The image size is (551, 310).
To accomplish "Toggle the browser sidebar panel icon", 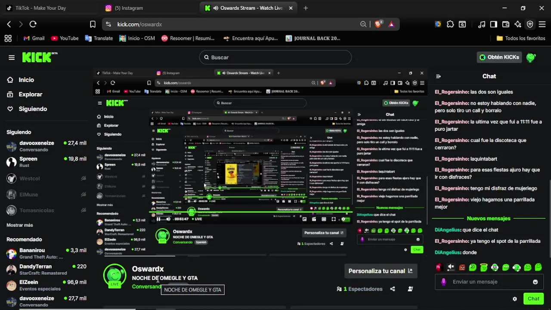I will coord(494,25).
